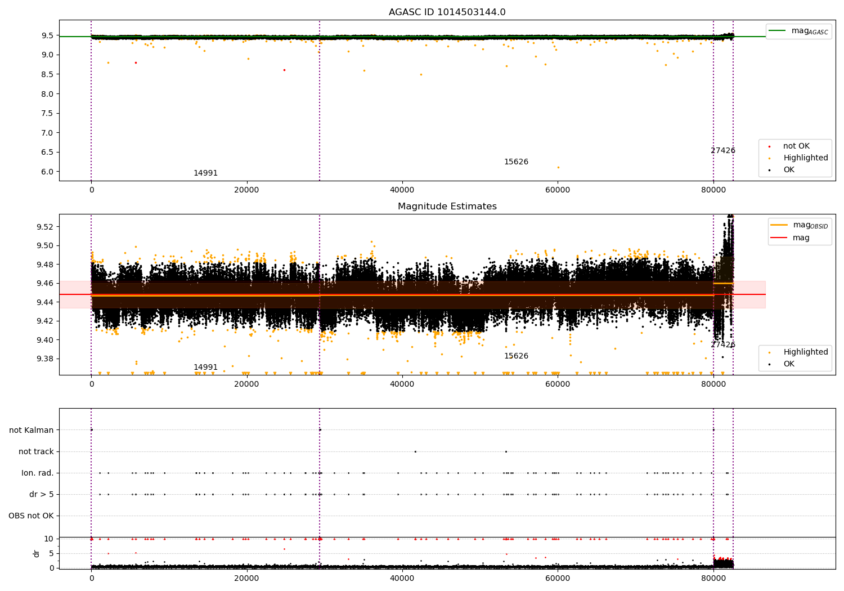Click the '8.0' y-axis tick in the top plot
The height and width of the screenshot is (591, 844).
tap(48, 94)
